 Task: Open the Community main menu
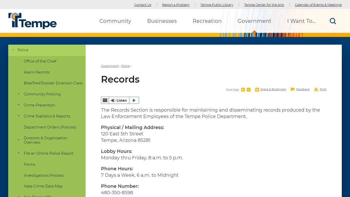tap(115, 21)
